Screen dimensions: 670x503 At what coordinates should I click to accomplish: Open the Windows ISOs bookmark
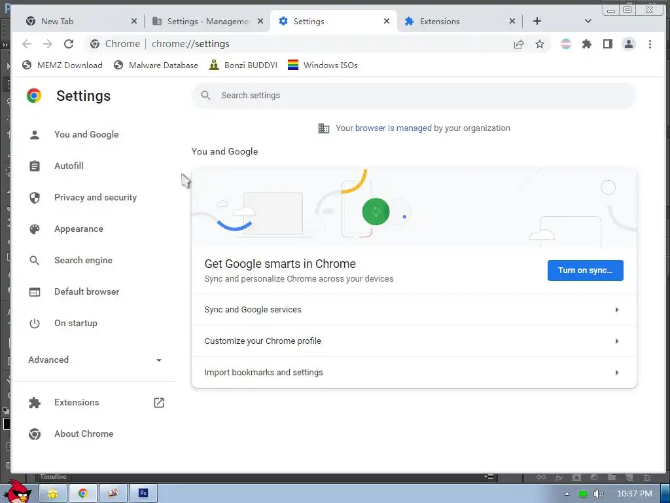[323, 65]
